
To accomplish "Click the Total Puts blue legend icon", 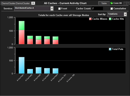I will [x=110, y=49].
